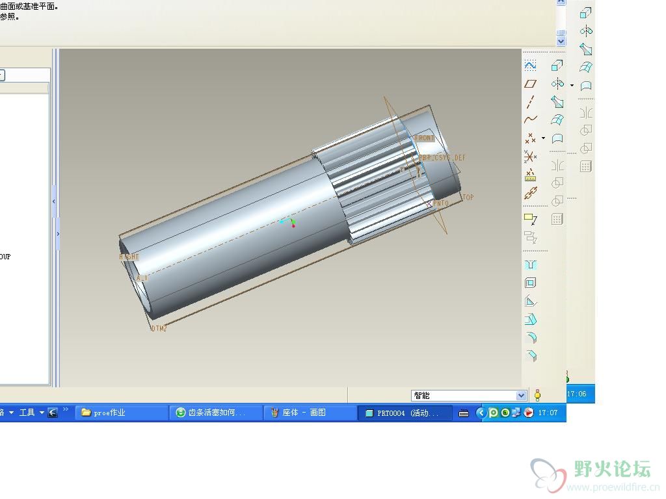Screen dimensions: 666x499
Task: Click the Datum Plane tool
Action: pos(531,84)
